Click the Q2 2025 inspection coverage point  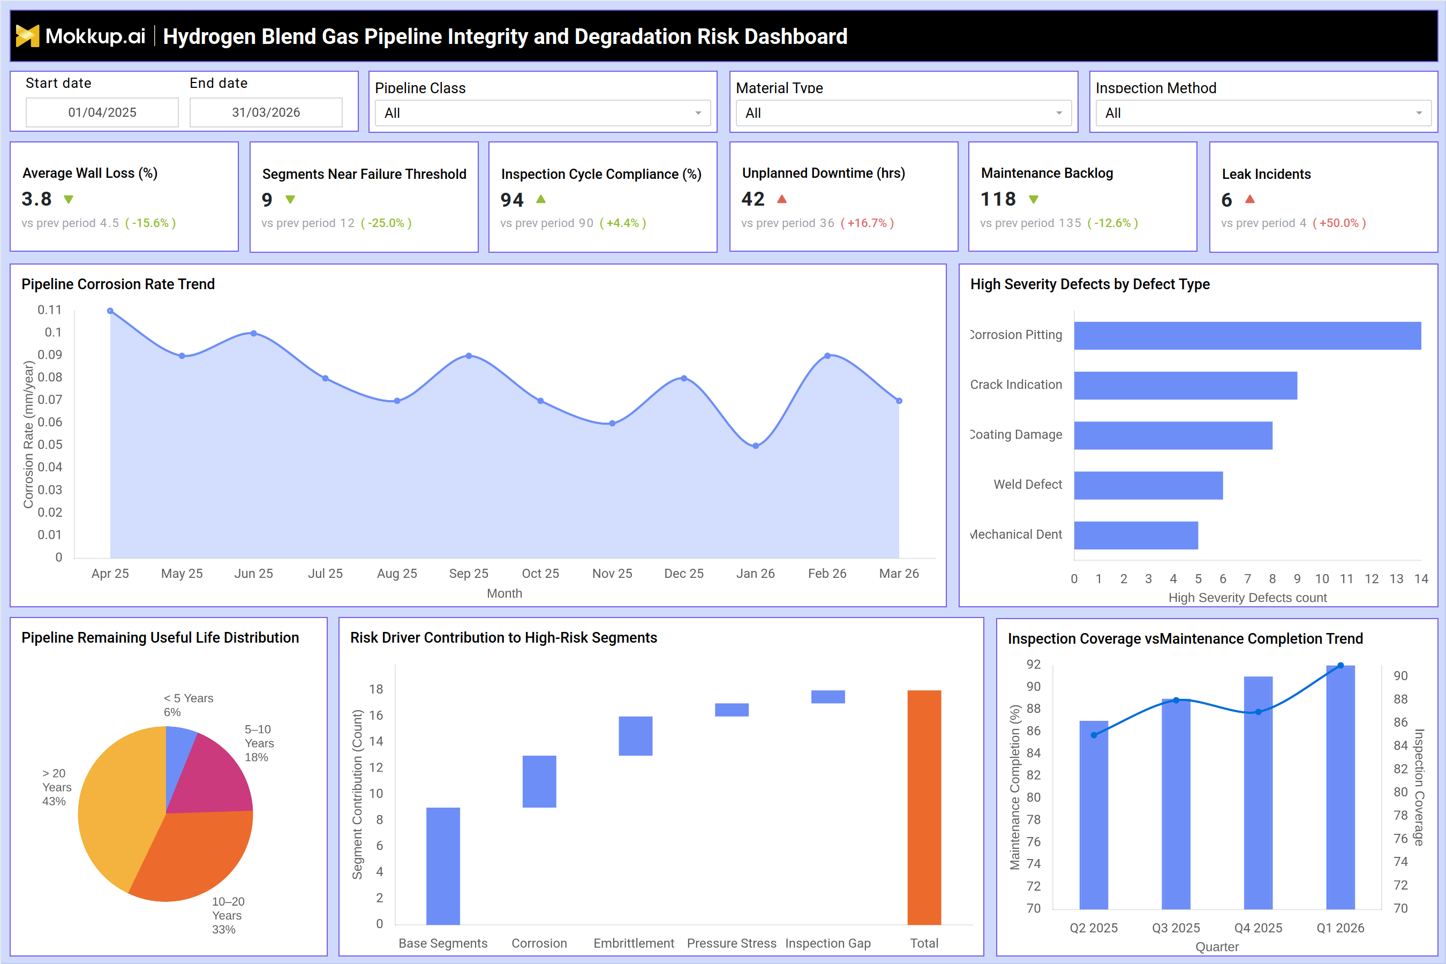click(1094, 735)
